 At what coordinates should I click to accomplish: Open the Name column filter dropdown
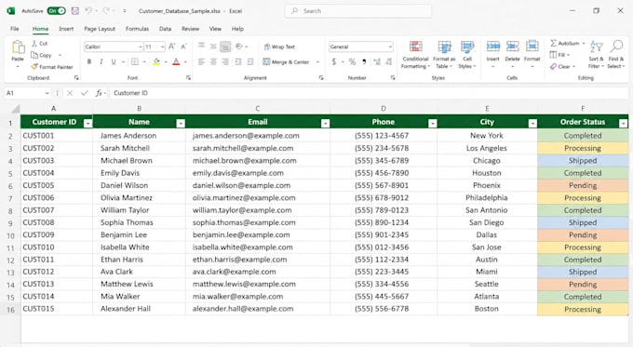pyautogui.click(x=181, y=124)
